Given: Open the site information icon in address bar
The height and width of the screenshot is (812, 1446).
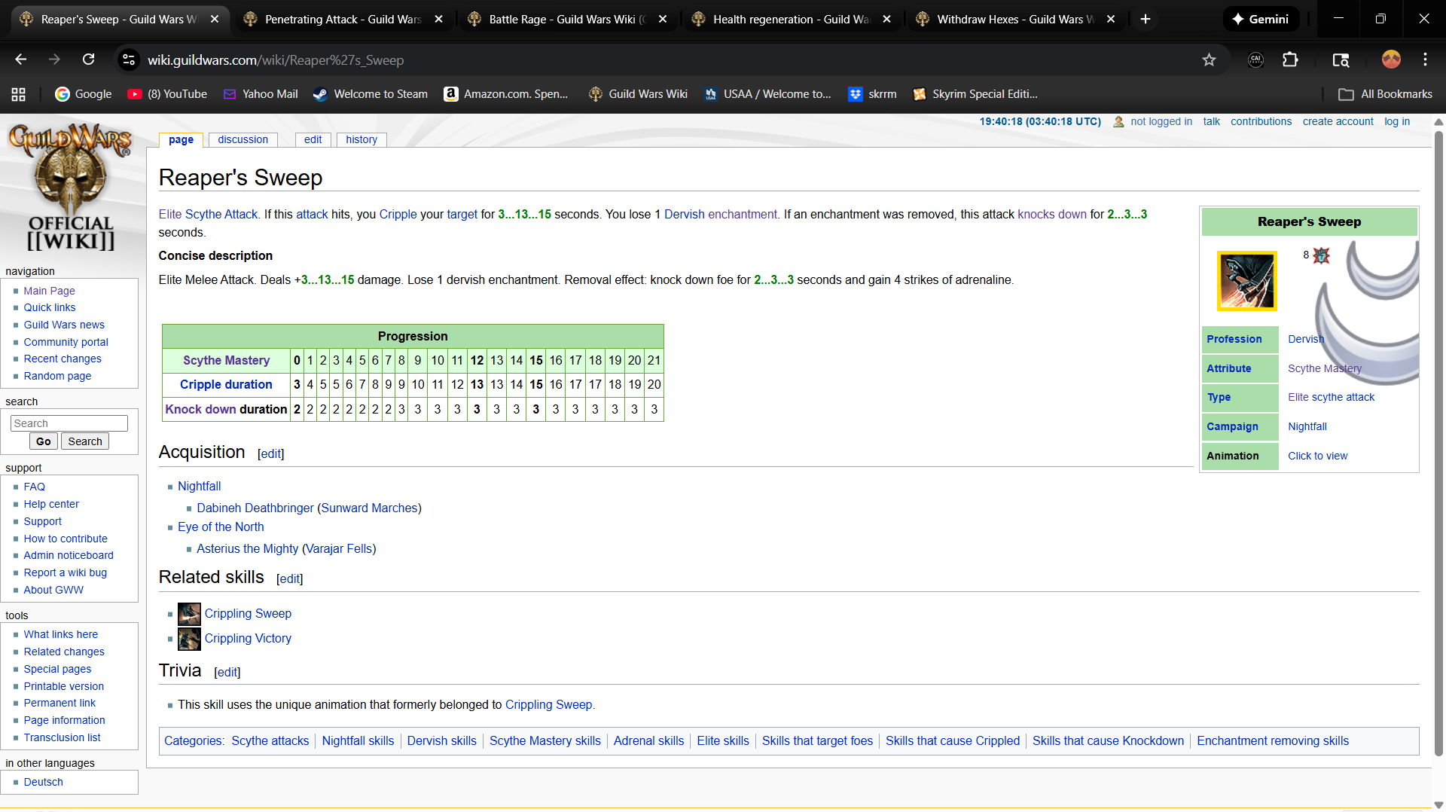Looking at the screenshot, I should (129, 60).
